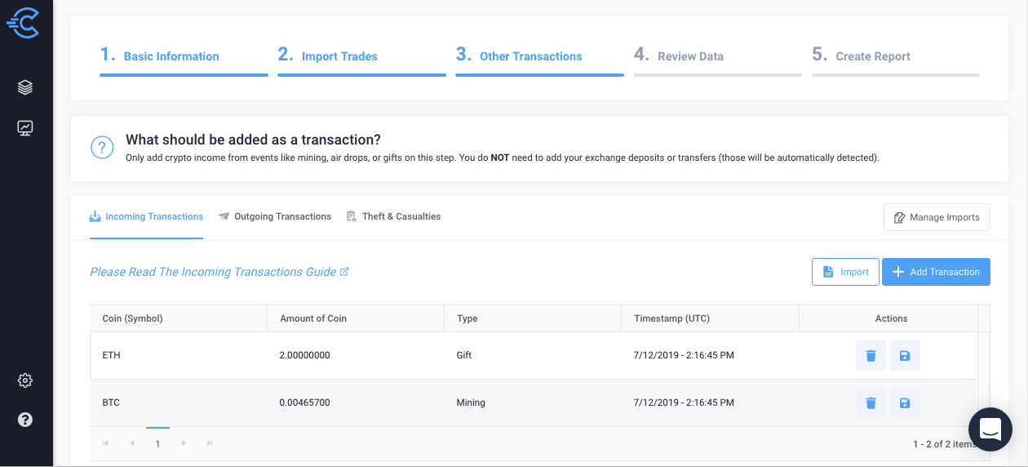The image size is (1028, 467).
Task: Delete the ETH transaction row
Action: click(871, 356)
